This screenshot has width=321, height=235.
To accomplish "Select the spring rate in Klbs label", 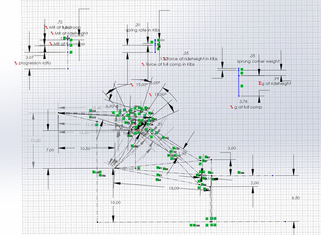I will [x=143, y=30].
